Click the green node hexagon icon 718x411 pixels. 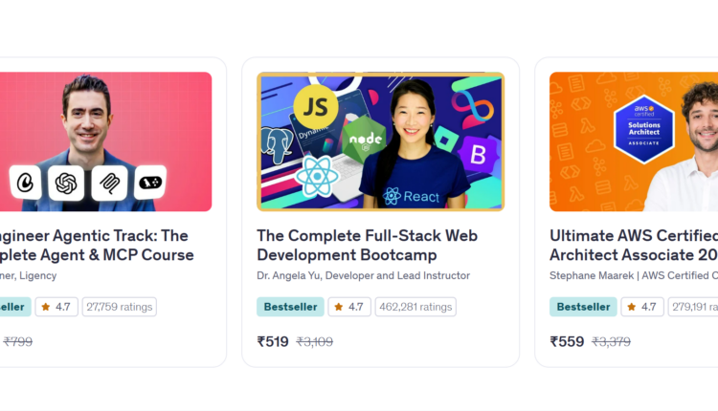tap(365, 139)
